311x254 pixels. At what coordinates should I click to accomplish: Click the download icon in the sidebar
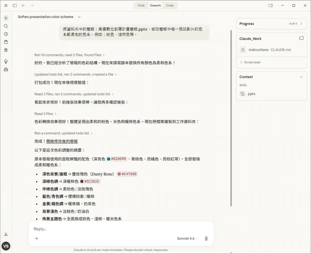[6, 234]
